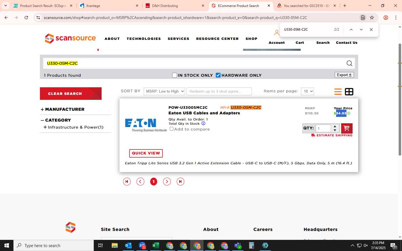Switch to Product Search Result ECExpress tab
402x251 pixels.
tap(43, 6)
